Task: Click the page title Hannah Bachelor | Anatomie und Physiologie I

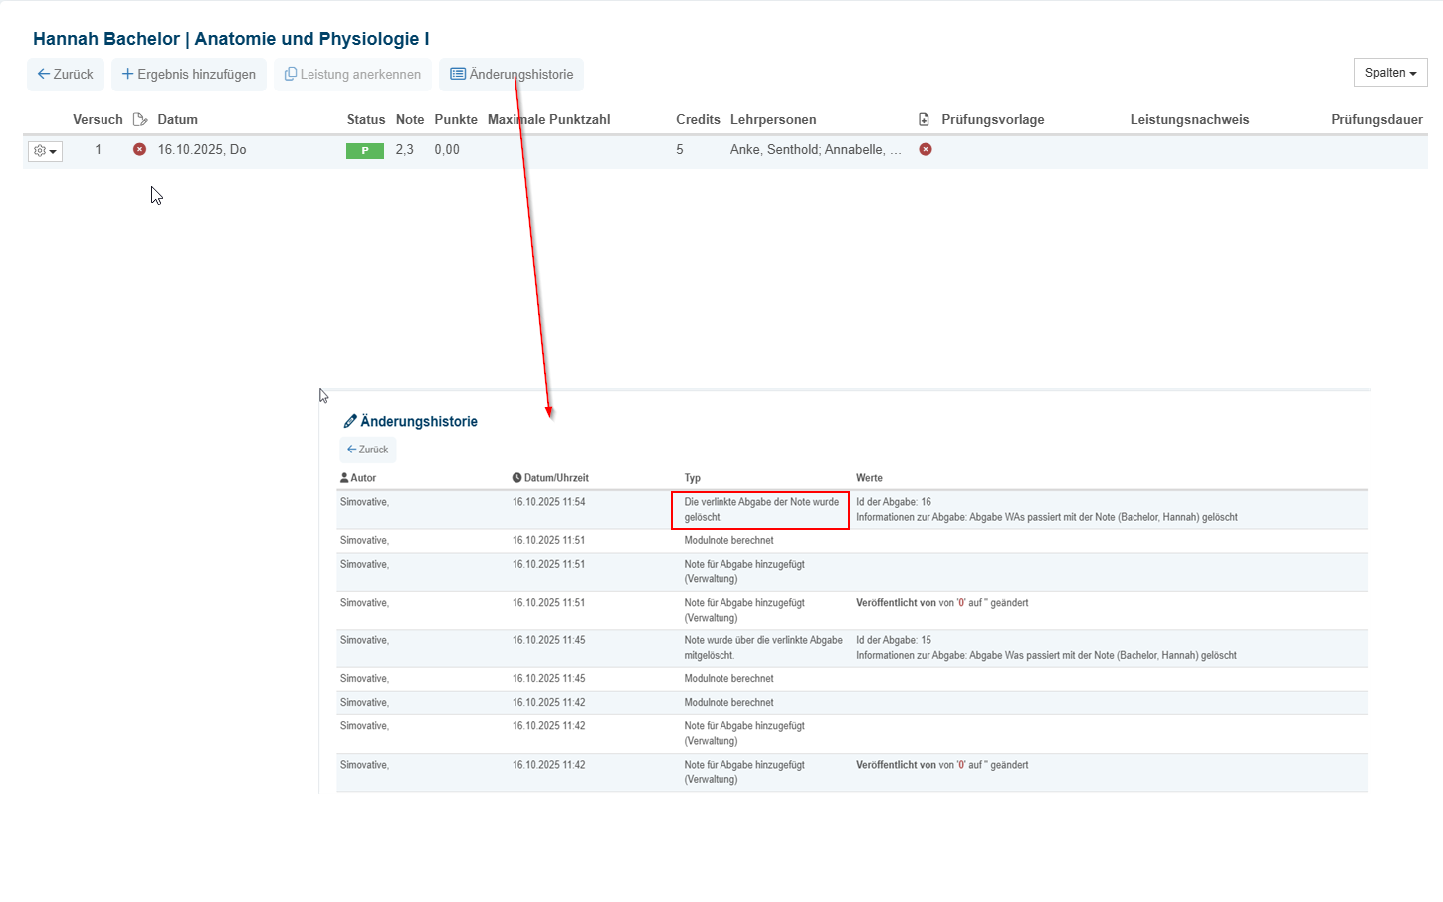Action: pos(231,39)
